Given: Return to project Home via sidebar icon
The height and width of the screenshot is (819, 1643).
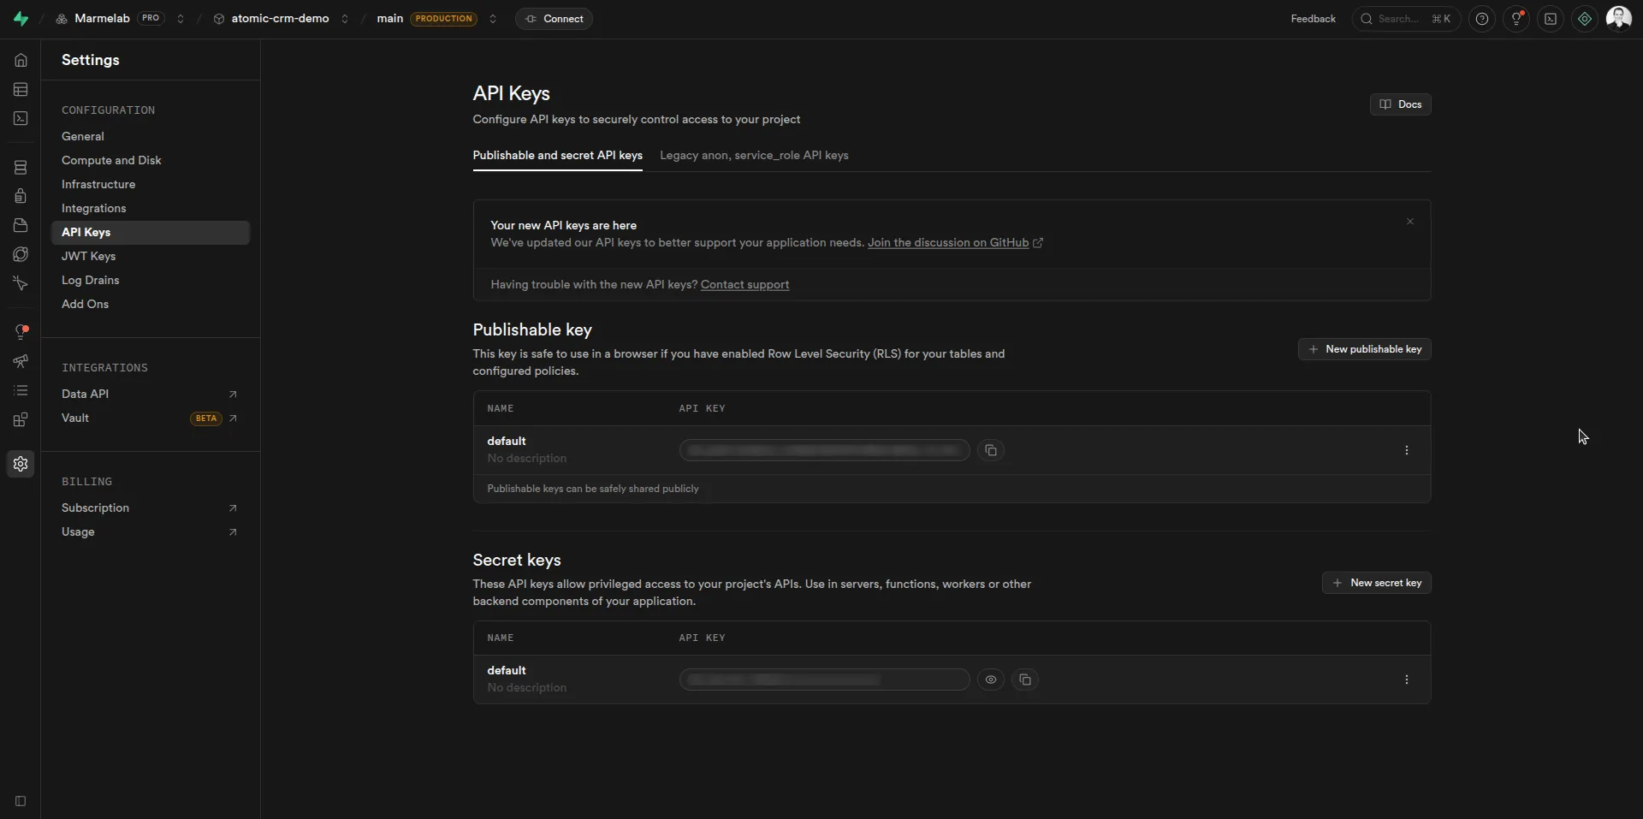Looking at the screenshot, I should click(20, 60).
